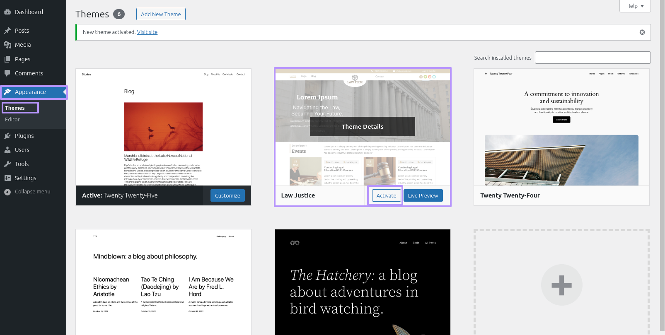Open the Help dropdown tab

[x=635, y=6]
